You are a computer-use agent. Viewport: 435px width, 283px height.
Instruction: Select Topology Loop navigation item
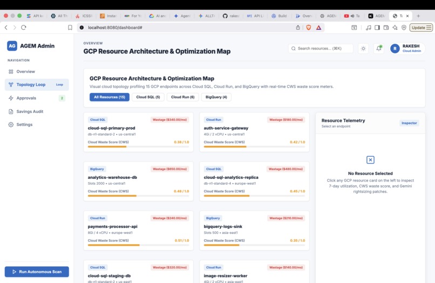pos(37,85)
